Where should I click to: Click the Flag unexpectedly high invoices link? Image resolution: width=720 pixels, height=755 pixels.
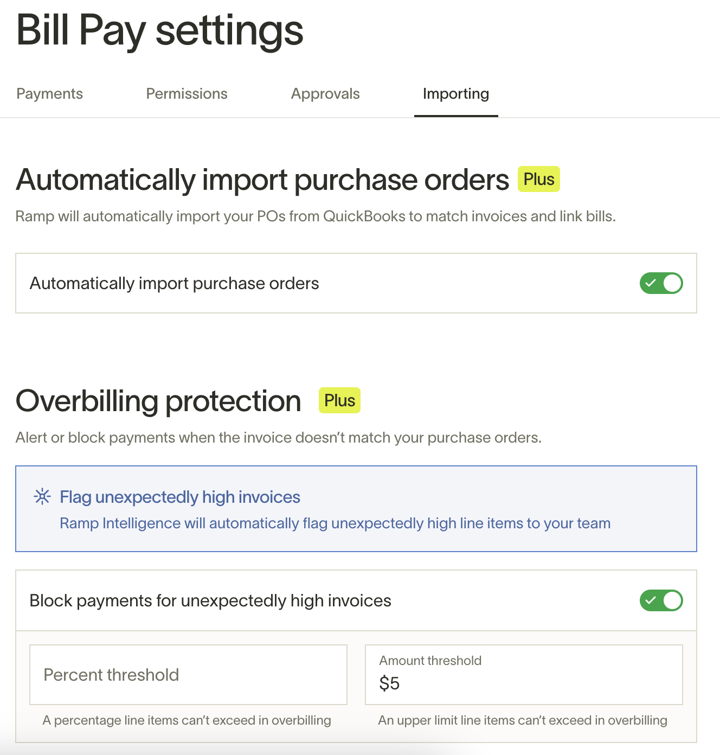(180, 497)
